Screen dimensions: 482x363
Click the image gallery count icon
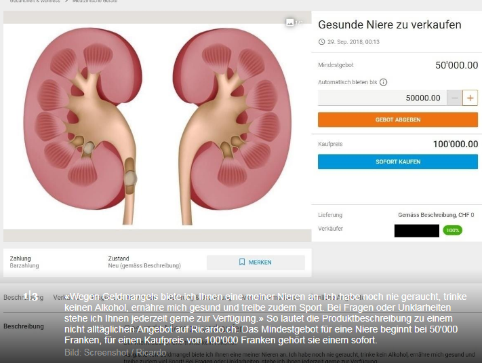point(291,23)
